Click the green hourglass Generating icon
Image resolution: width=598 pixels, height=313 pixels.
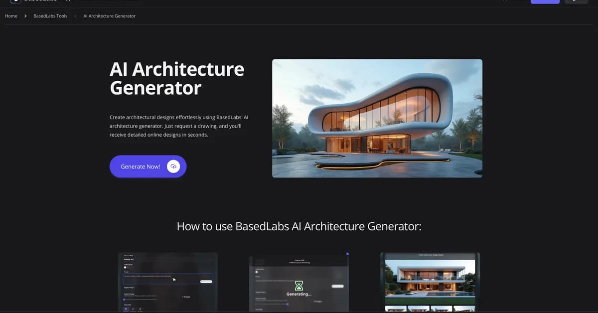coord(299,286)
